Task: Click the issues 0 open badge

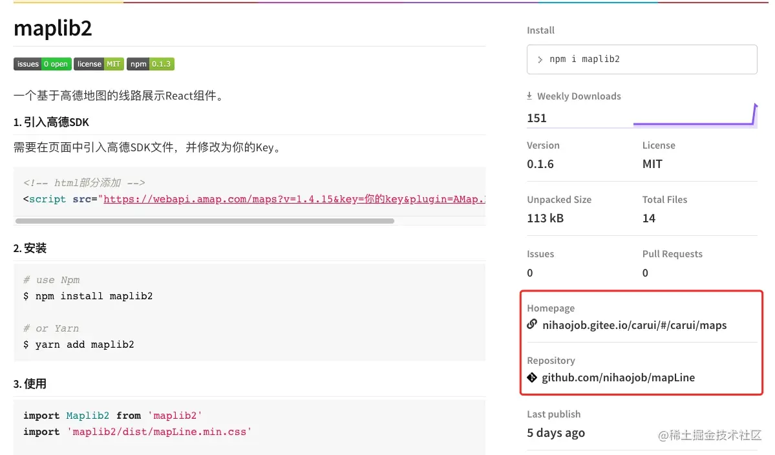Action: (43, 64)
